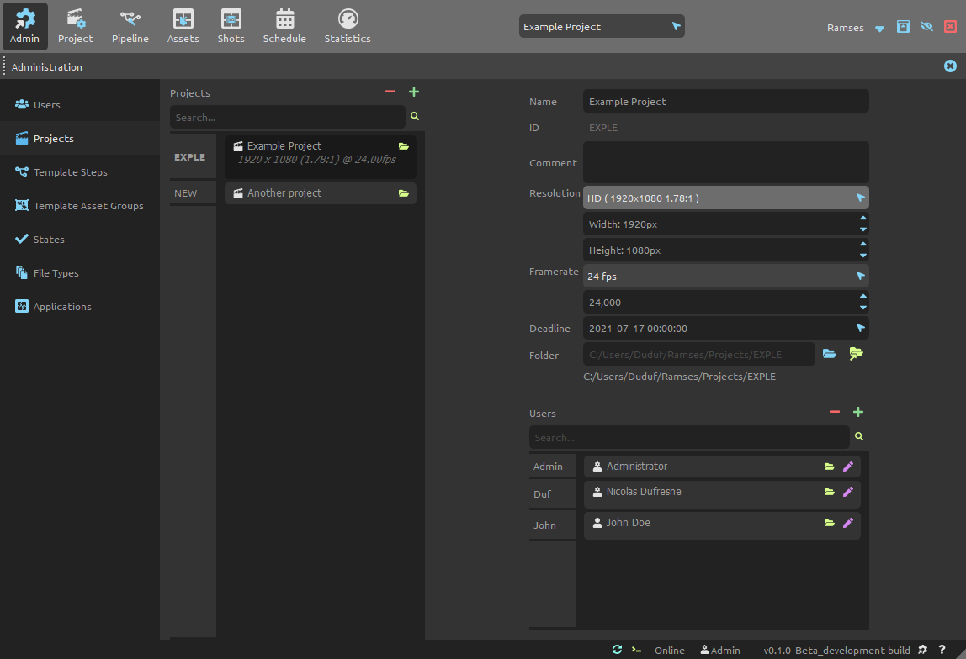Select File Types in sidebar
This screenshot has width=966, height=659.
click(x=56, y=273)
